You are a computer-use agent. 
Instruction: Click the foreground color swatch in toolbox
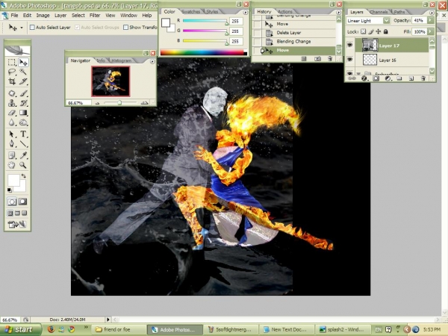coord(13,180)
